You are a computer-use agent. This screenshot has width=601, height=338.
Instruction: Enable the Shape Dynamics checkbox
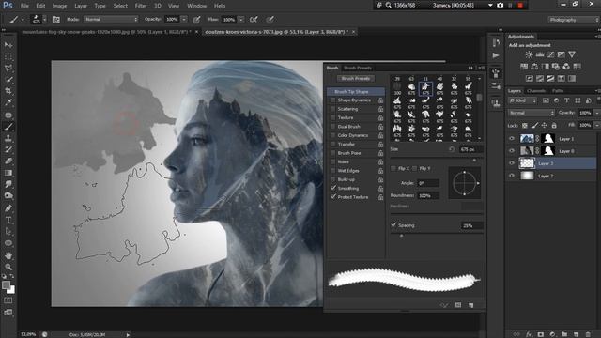pos(332,100)
